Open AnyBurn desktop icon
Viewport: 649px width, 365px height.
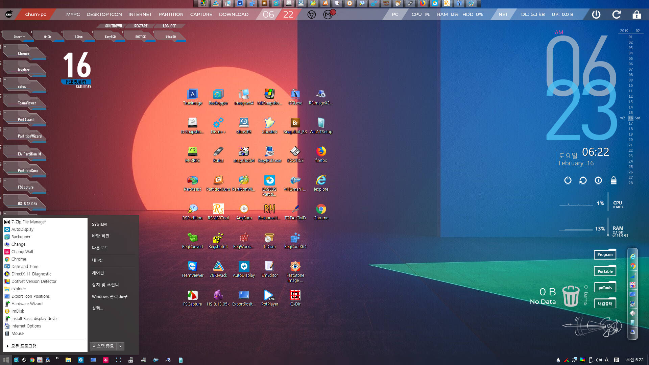[244, 212]
